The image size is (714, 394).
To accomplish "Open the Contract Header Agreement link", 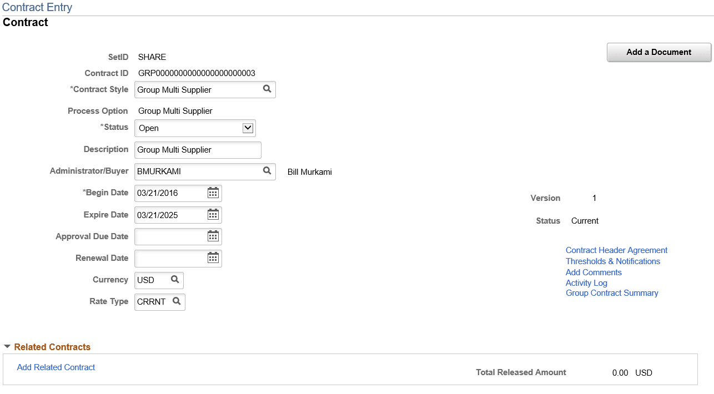I will [616, 250].
